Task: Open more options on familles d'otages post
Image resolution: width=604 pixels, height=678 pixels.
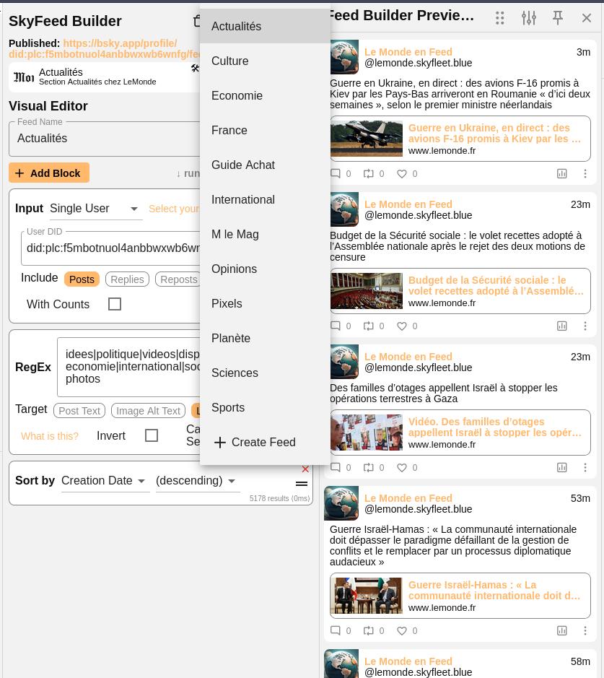Action: coord(585,467)
